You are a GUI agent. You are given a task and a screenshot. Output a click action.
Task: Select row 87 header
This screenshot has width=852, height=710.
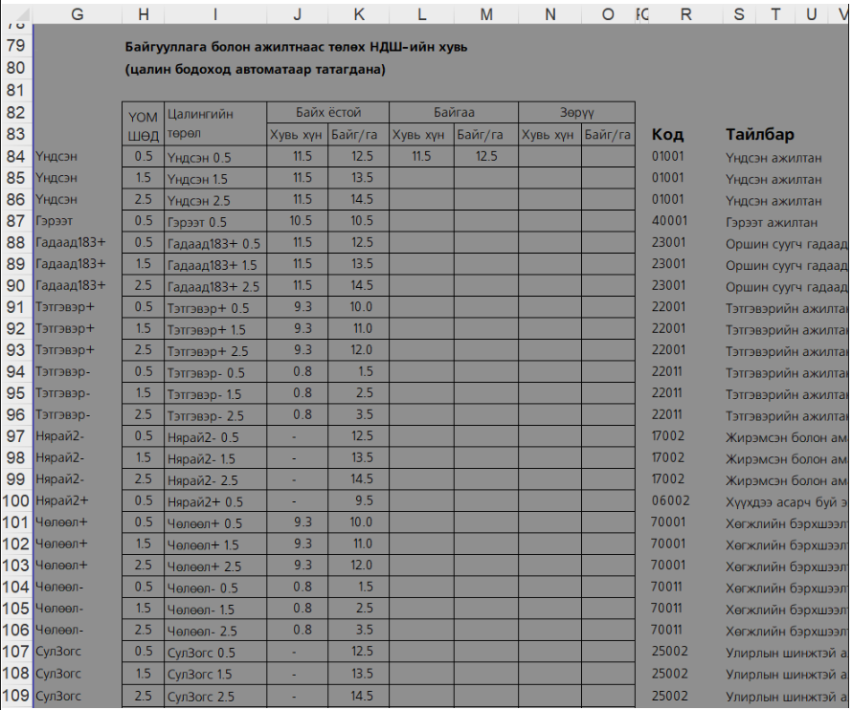point(15,221)
